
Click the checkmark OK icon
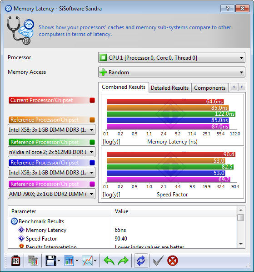[x=158, y=260]
